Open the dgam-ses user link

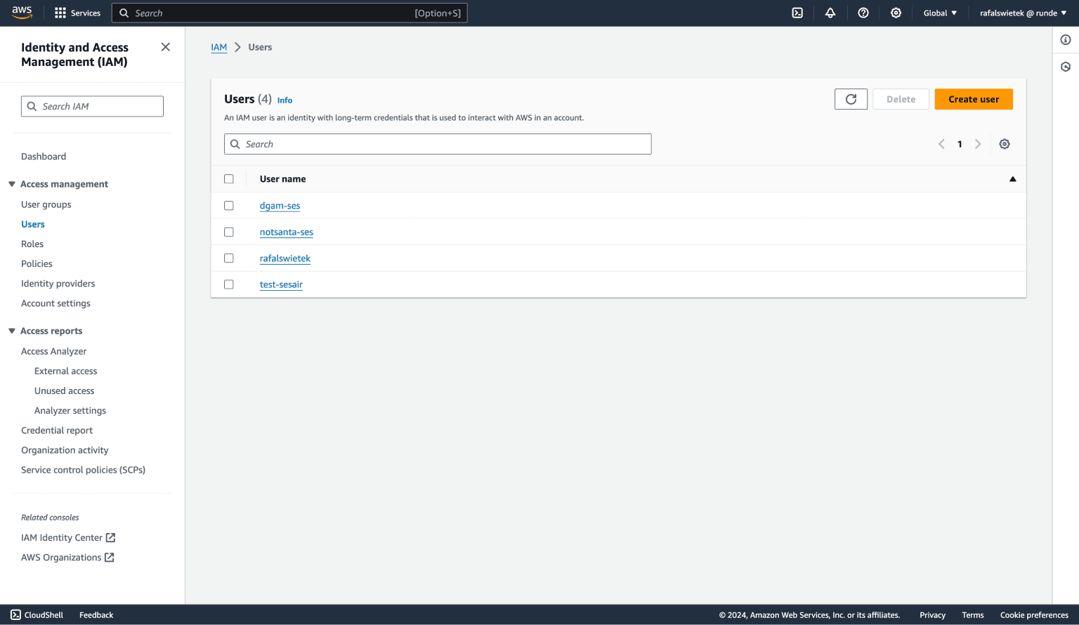point(280,206)
